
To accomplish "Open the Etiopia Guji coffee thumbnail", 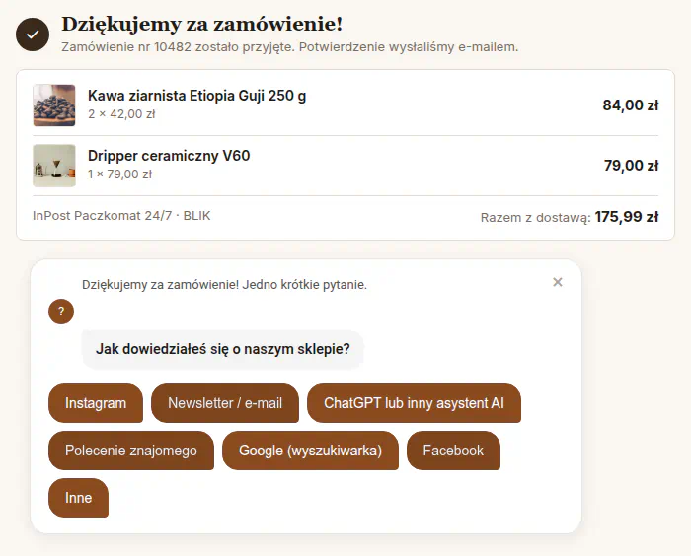I will (x=54, y=105).
